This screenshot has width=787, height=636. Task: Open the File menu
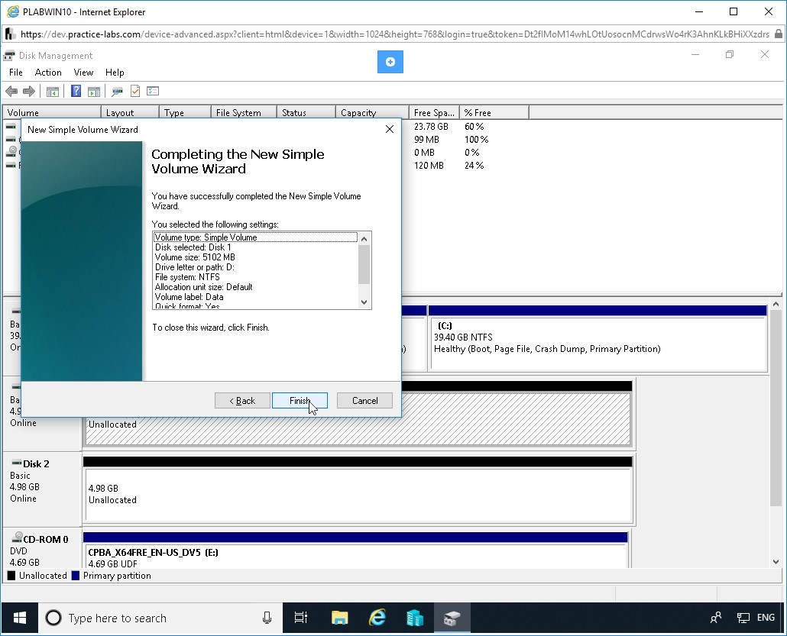[16, 73]
